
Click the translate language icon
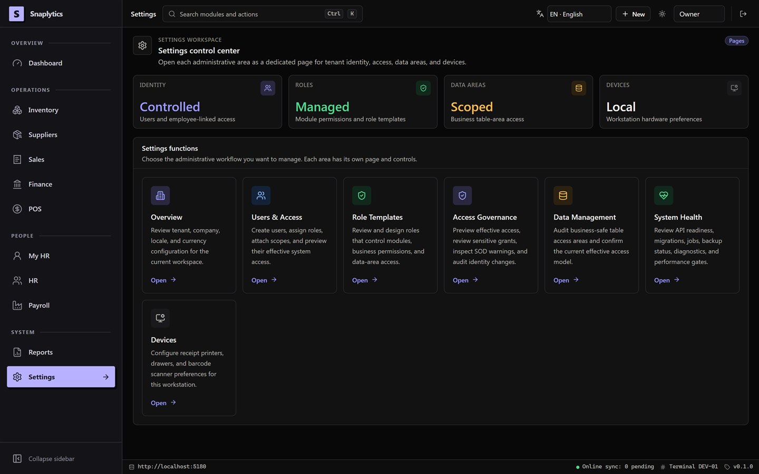(540, 14)
